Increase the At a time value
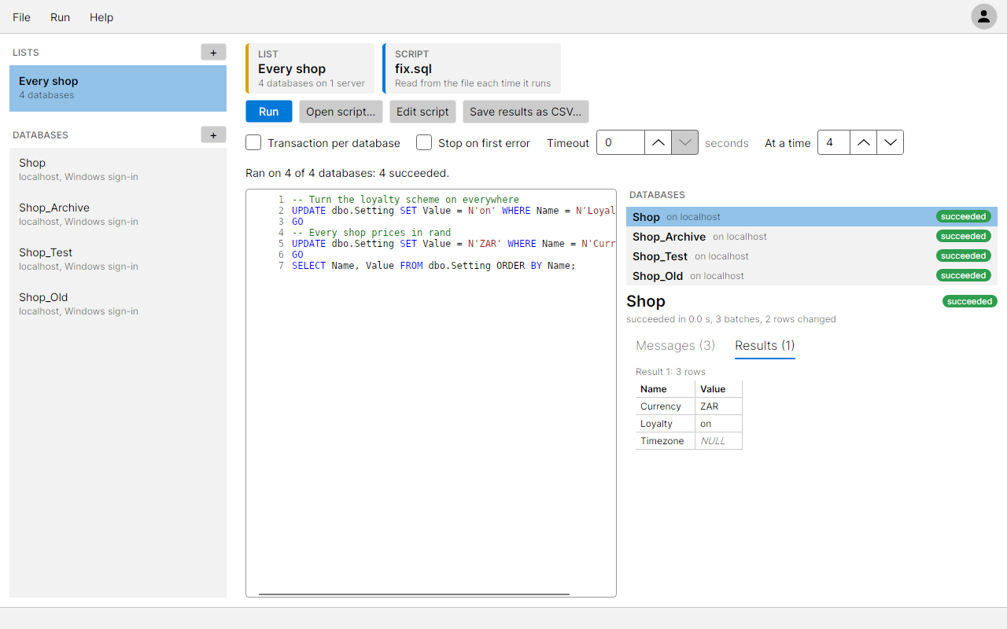This screenshot has height=629, width=1007. point(863,142)
